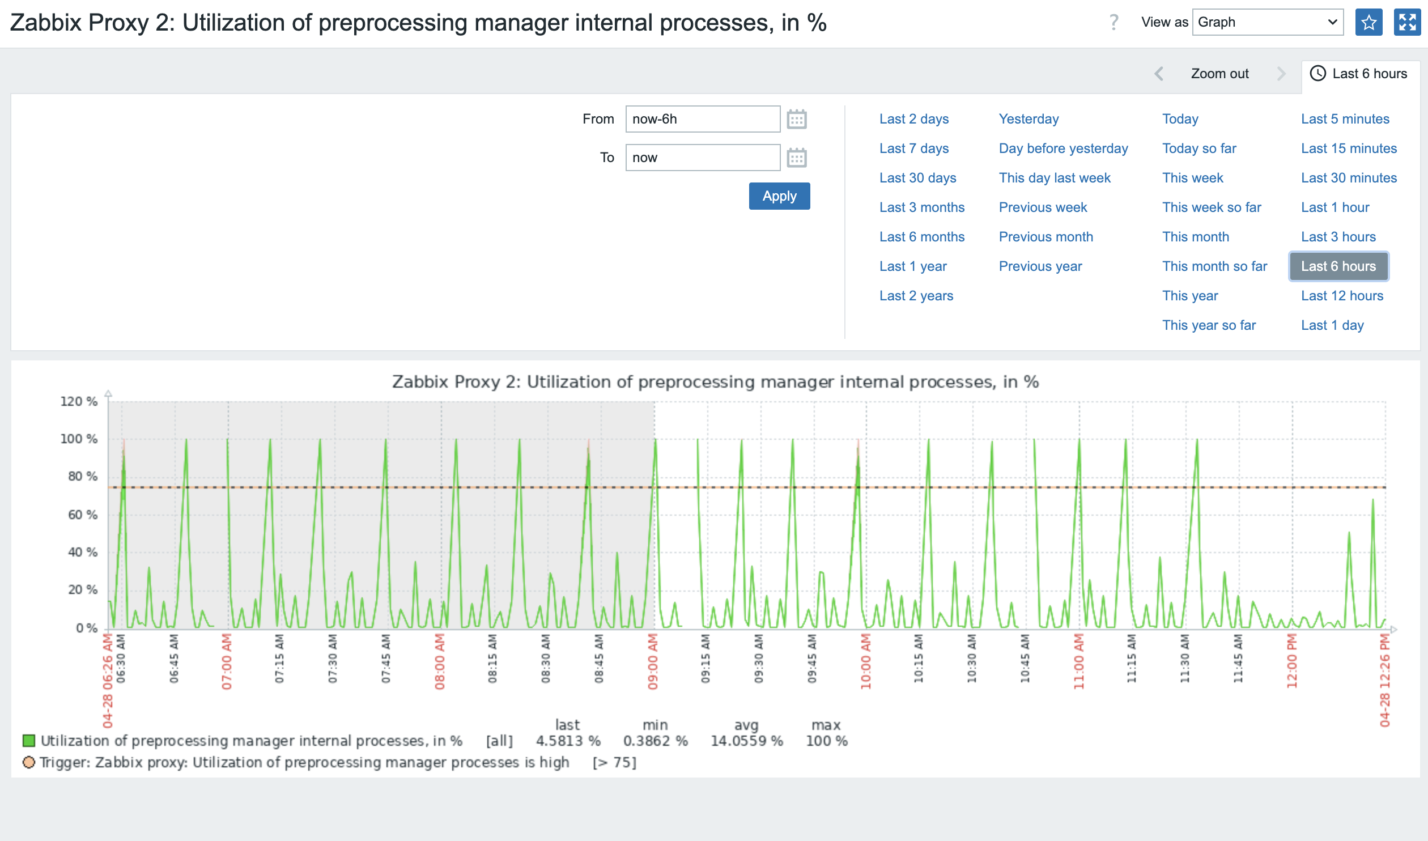Pick the Last 30 minutes range
Image resolution: width=1428 pixels, height=841 pixels.
1349,178
